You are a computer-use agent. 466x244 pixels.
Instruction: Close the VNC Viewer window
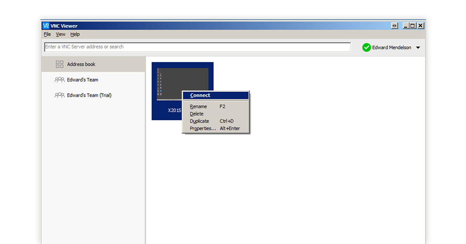[421, 26]
